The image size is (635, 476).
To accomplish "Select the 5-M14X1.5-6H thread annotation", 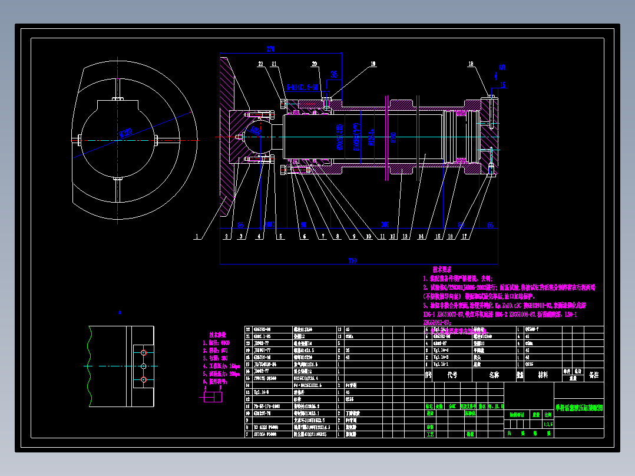I will [x=302, y=88].
